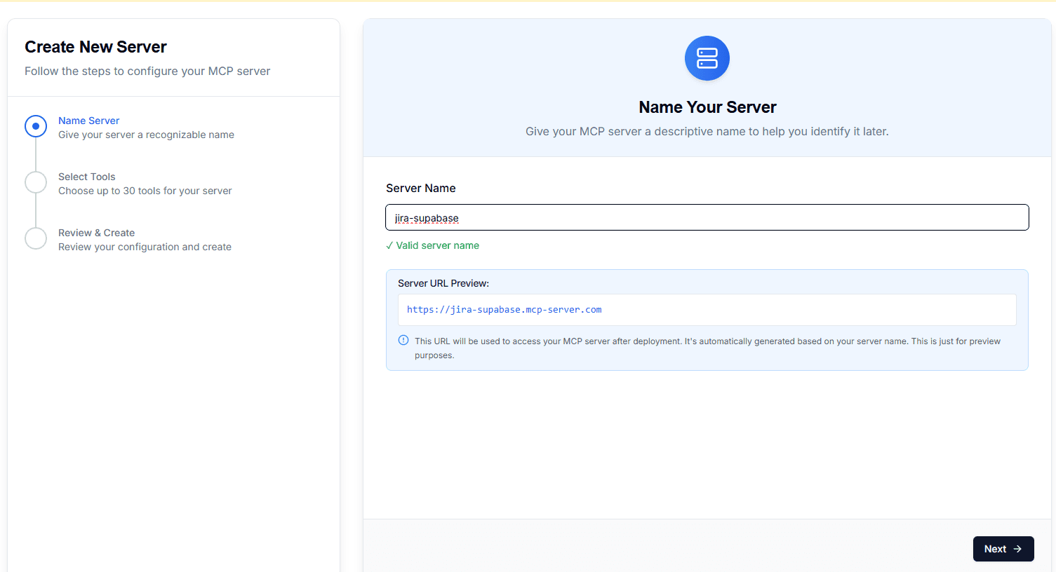The height and width of the screenshot is (572, 1056).
Task: Click the Review & Create step circle
Action: [36, 238]
